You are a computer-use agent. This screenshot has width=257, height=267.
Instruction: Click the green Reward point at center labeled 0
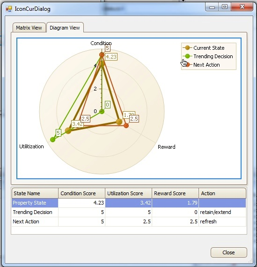pos(102,112)
